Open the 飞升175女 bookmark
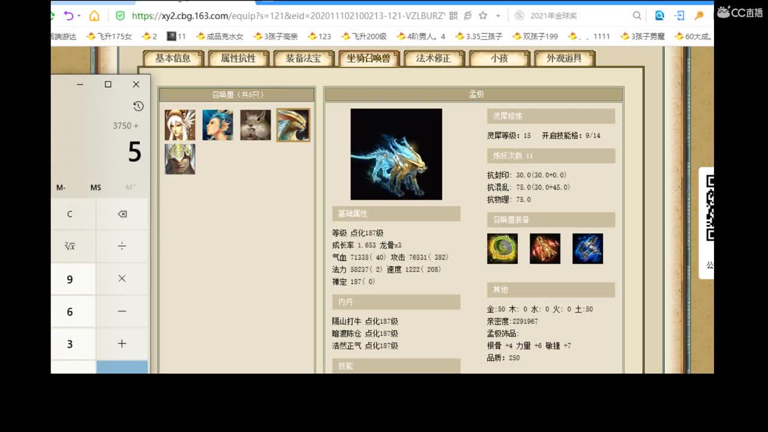This screenshot has width=768, height=432. [x=109, y=36]
